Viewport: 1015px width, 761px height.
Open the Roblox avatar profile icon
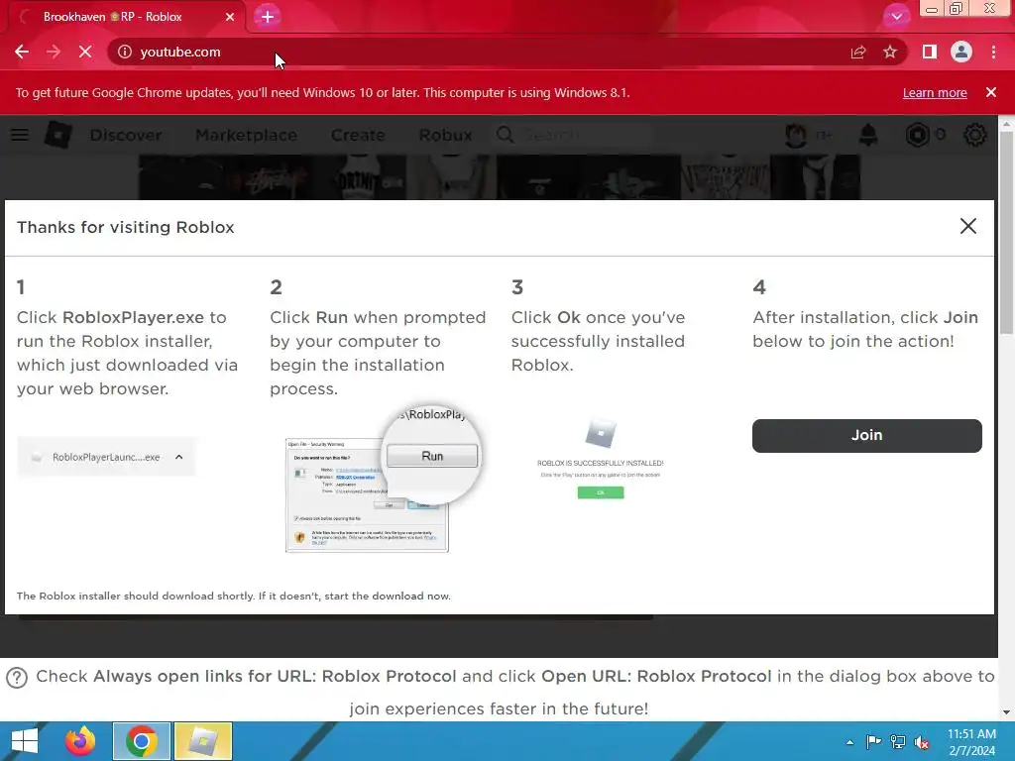coord(796,135)
